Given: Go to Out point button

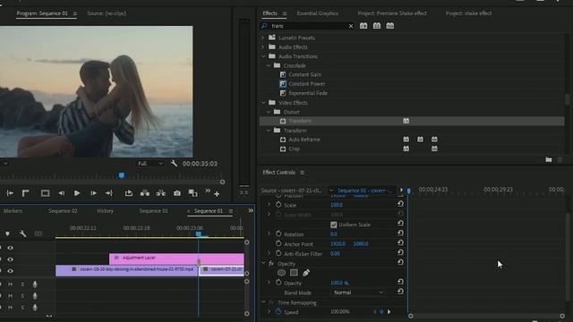Looking at the screenshot, I should (x=109, y=193).
